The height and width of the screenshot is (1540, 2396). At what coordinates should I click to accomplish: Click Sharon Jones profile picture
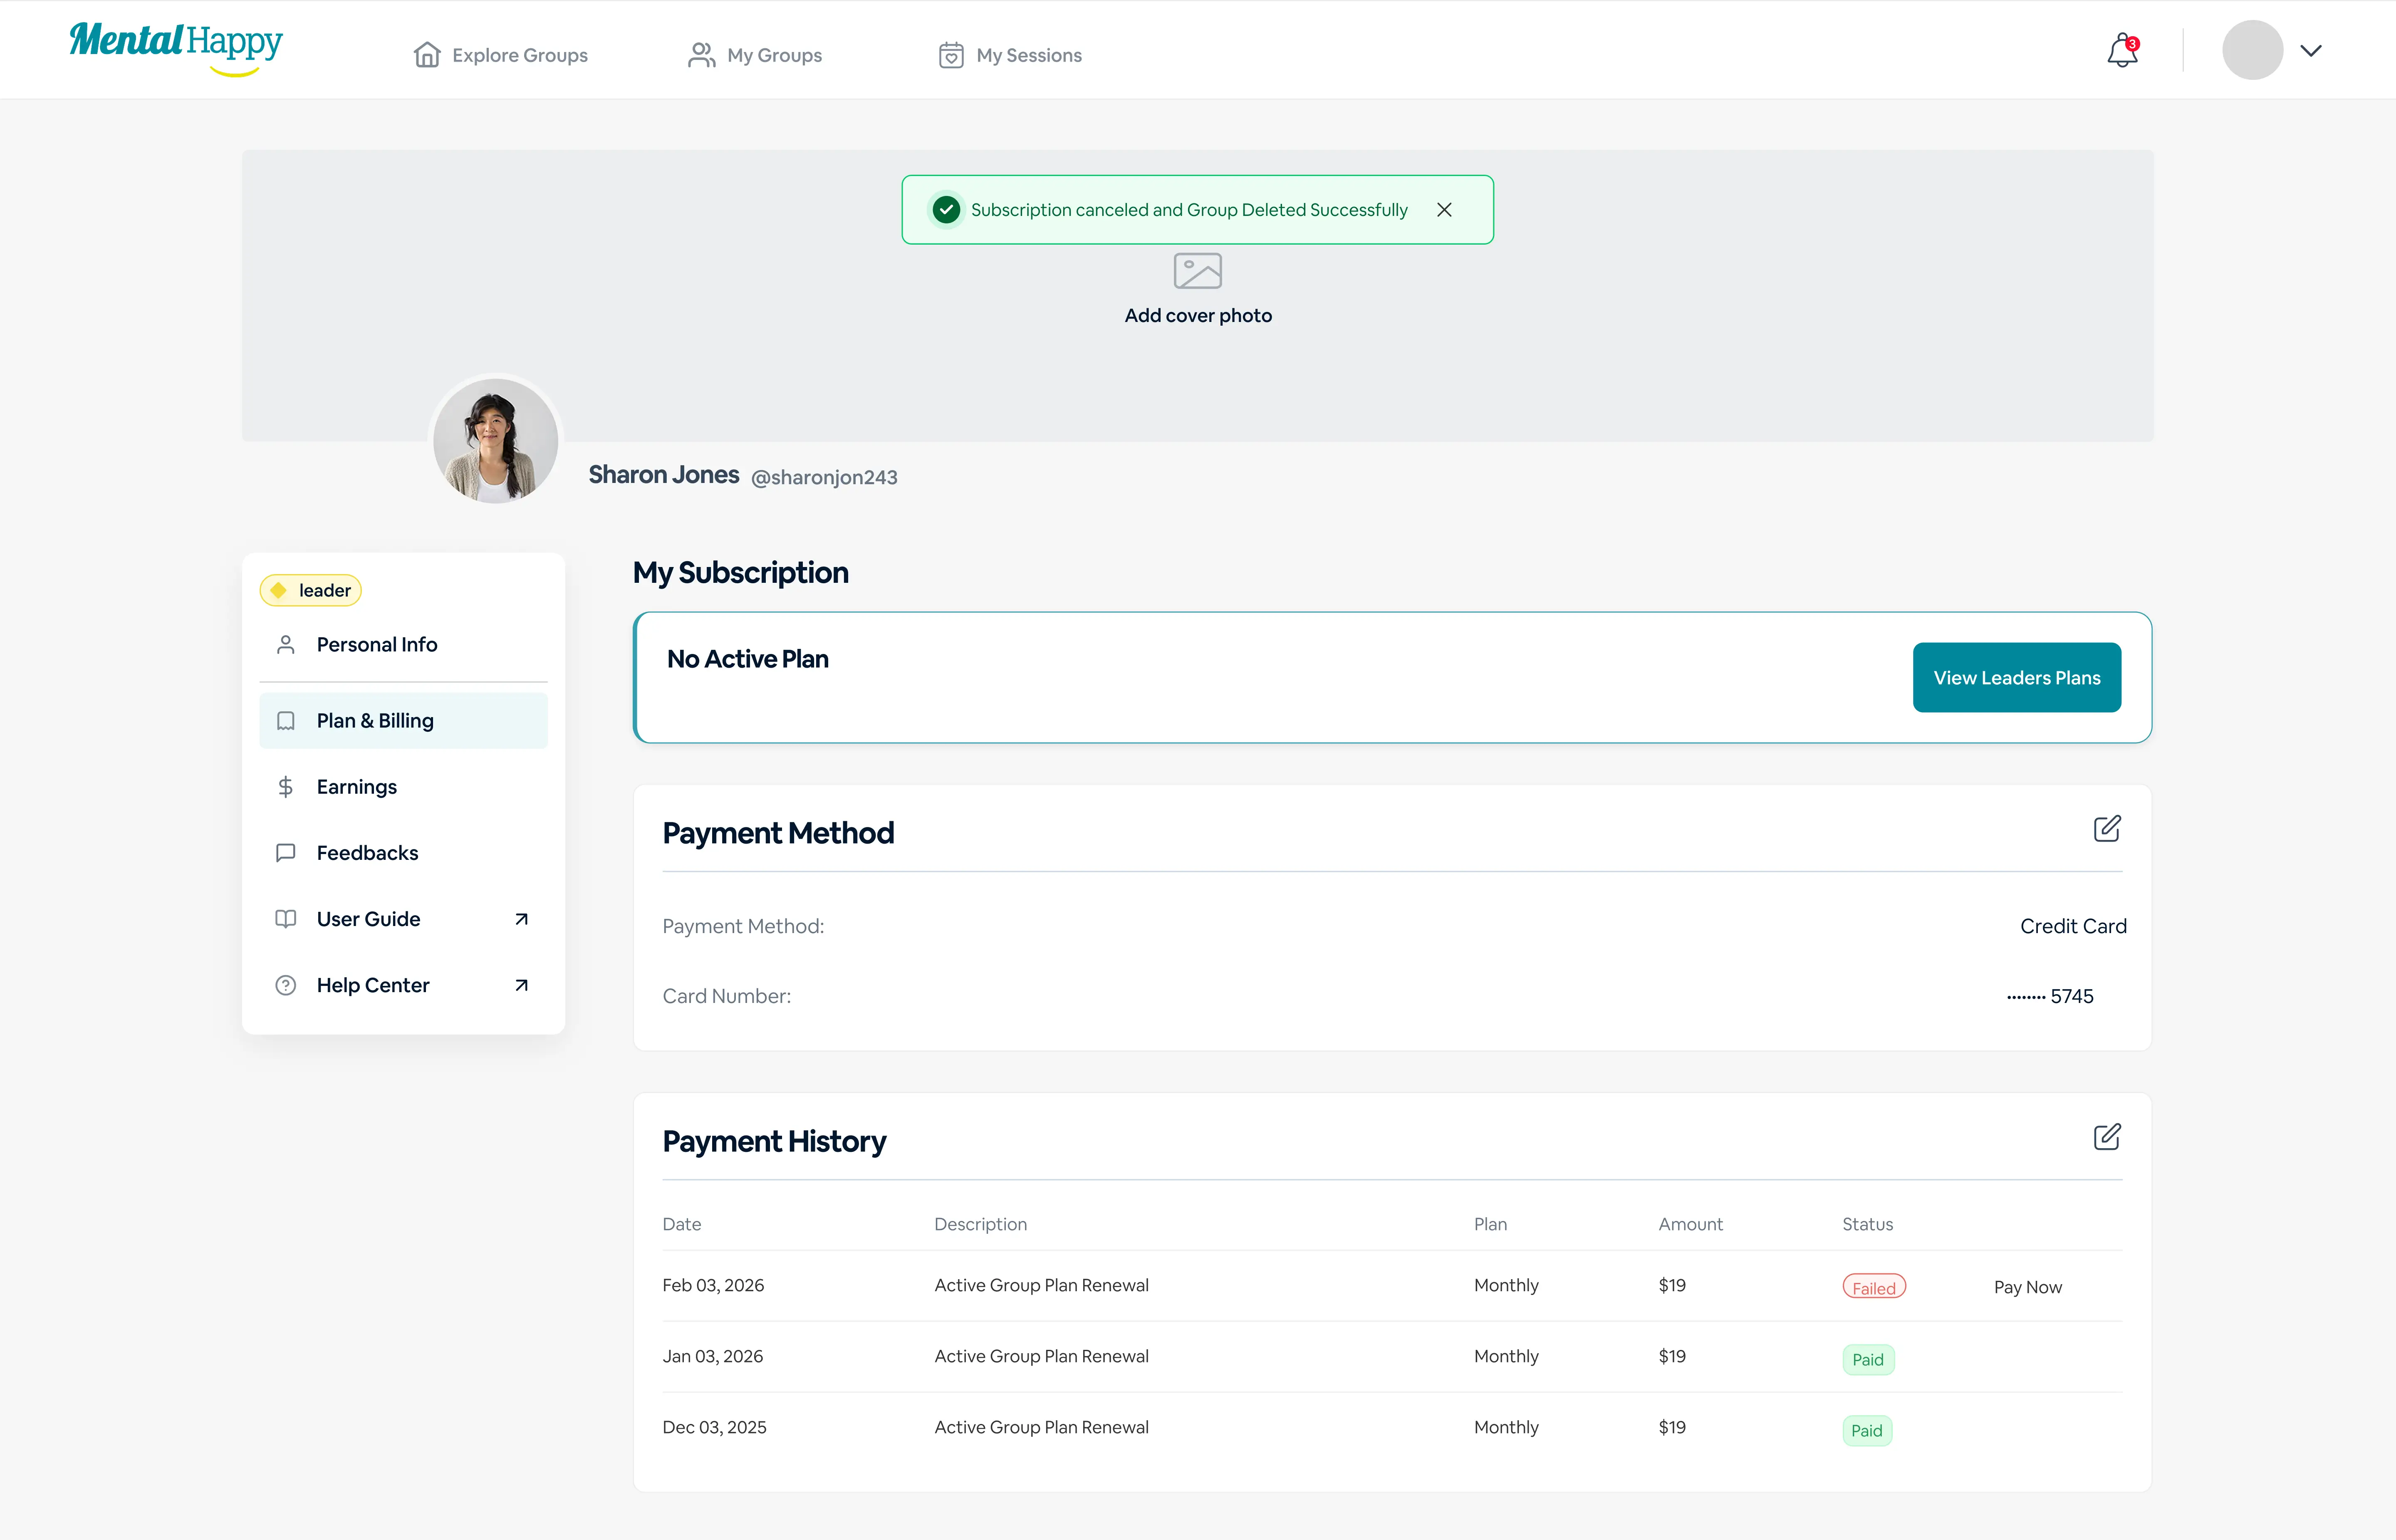click(x=495, y=441)
